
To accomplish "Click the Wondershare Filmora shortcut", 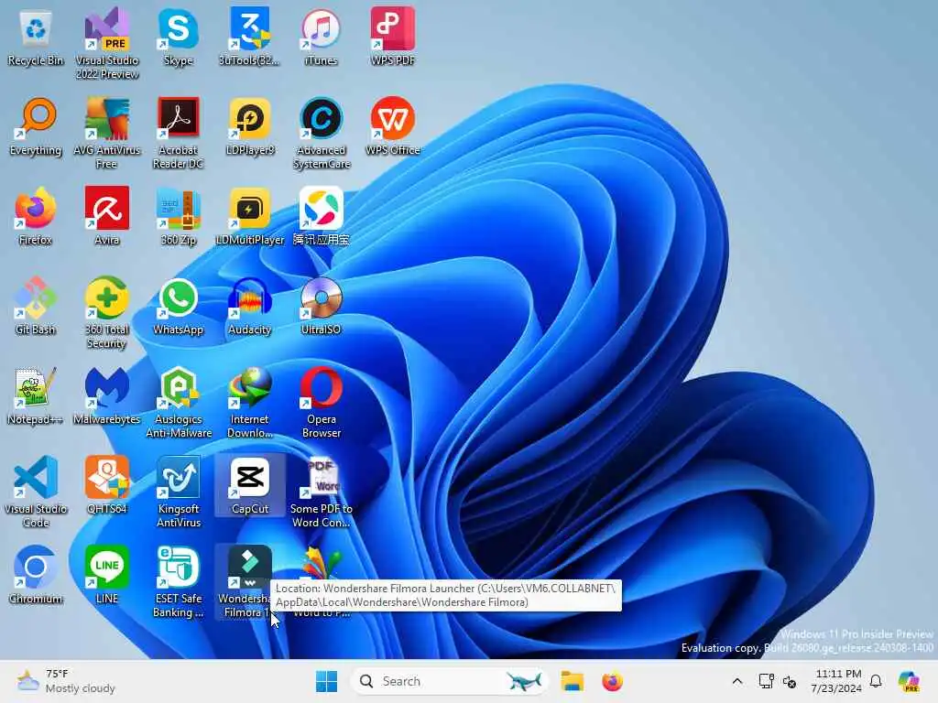I will (x=249, y=581).
